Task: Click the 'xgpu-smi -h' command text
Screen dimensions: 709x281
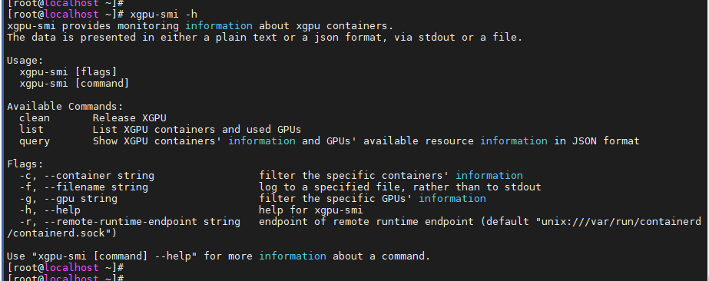Action: click(164, 15)
